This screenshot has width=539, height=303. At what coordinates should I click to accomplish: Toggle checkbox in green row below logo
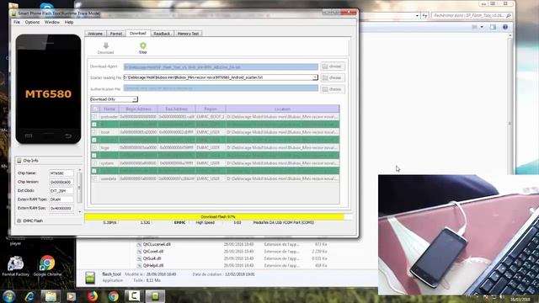pyautogui.click(x=94, y=155)
